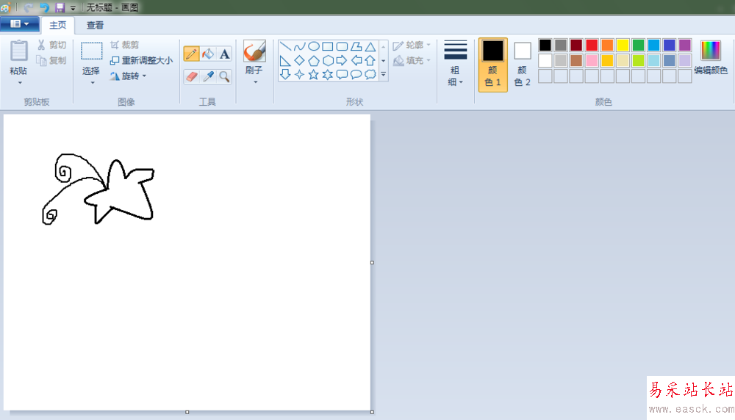Choose the Oval callout shape

pos(356,74)
